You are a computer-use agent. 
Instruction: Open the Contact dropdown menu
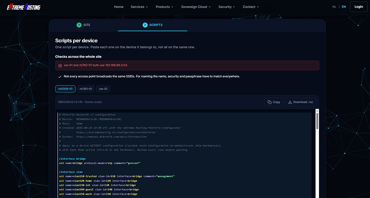tap(251, 7)
